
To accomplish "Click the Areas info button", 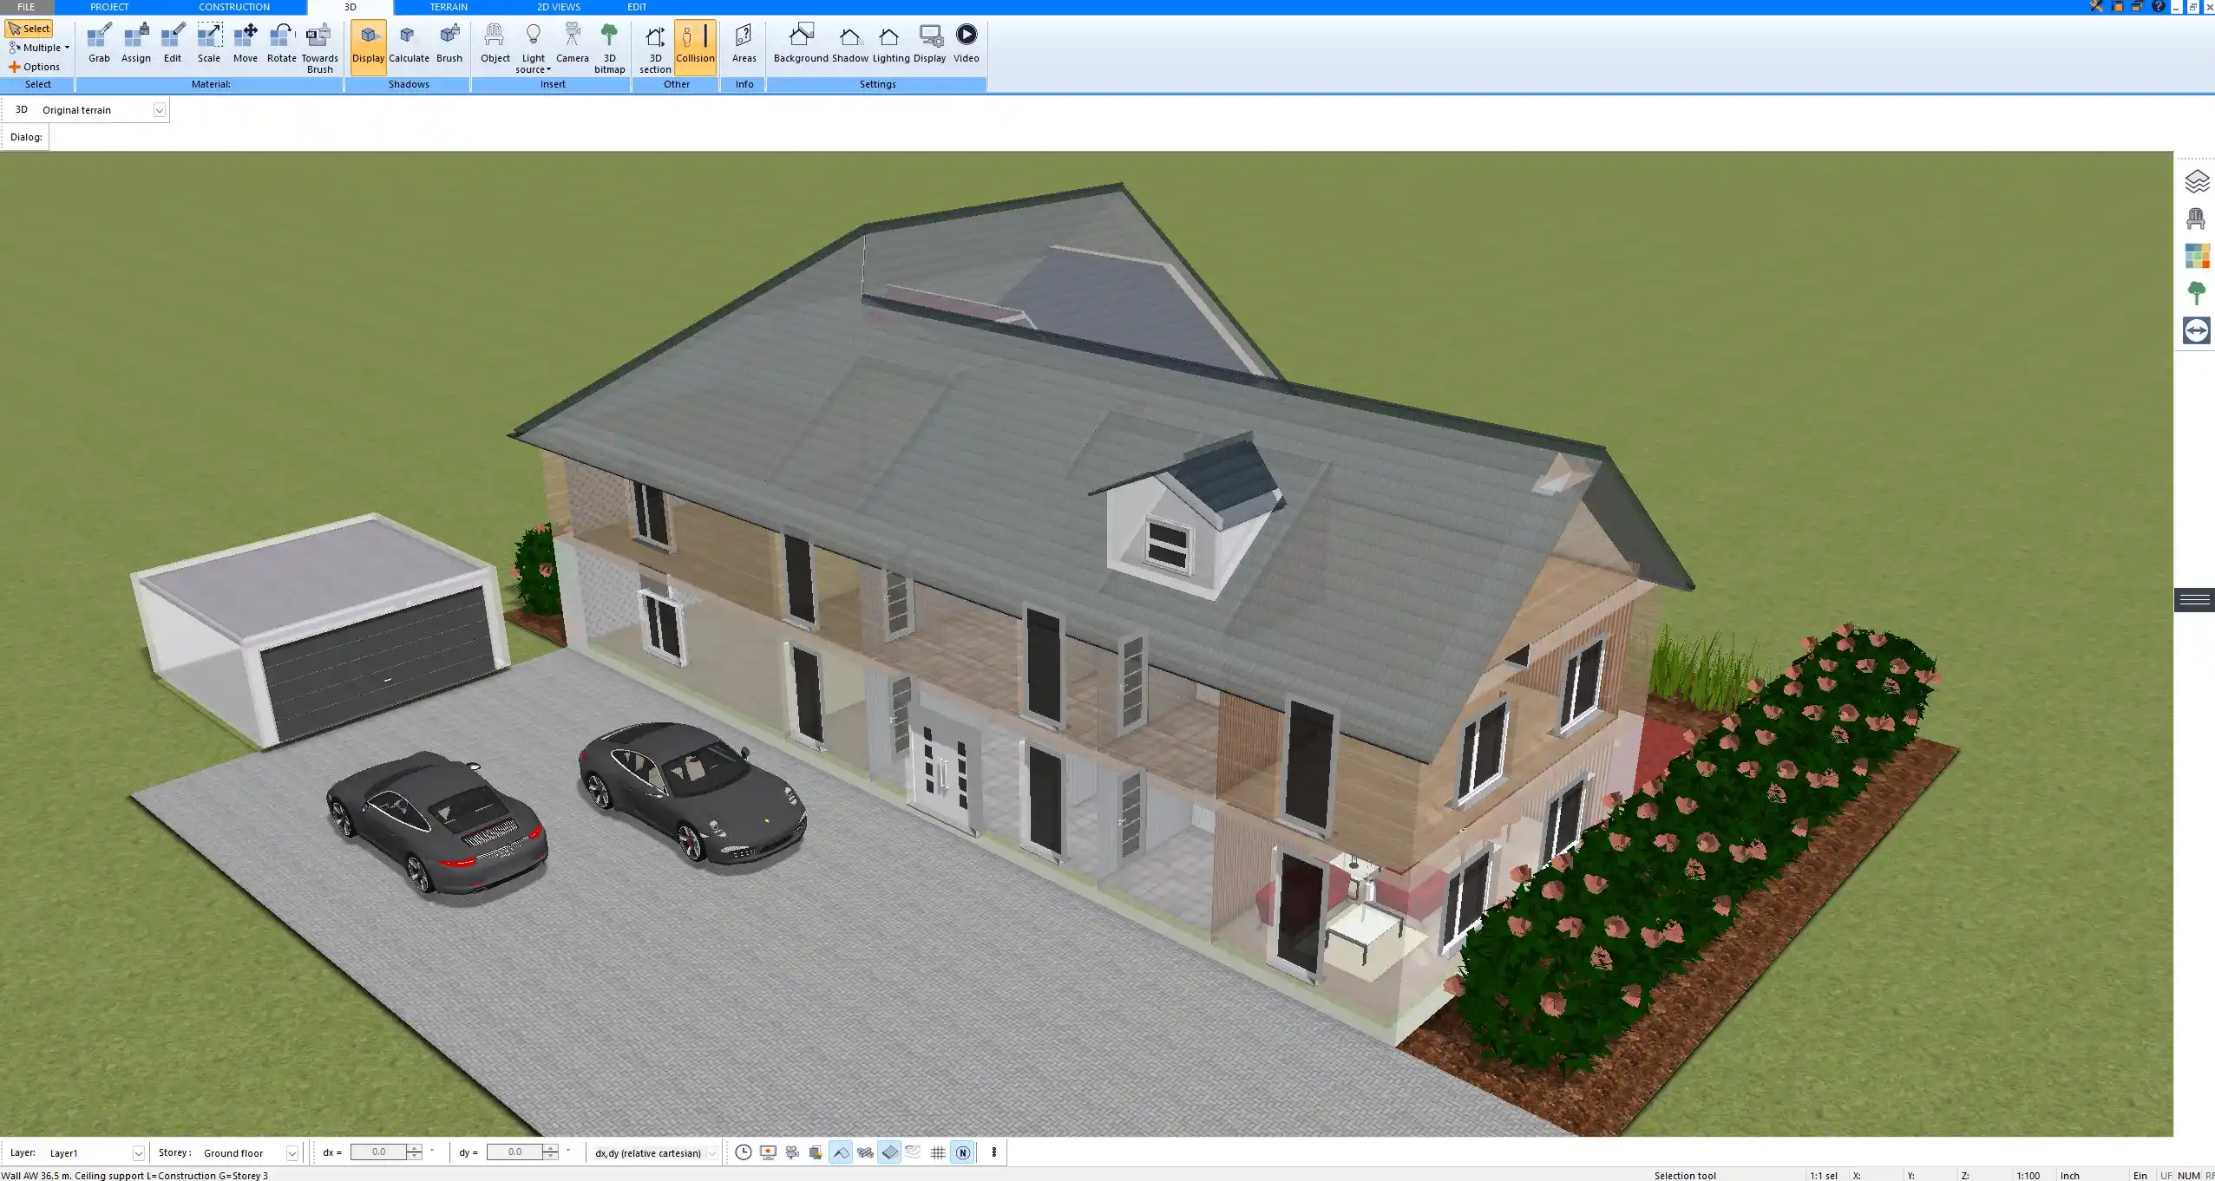I will tap(744, 43).
